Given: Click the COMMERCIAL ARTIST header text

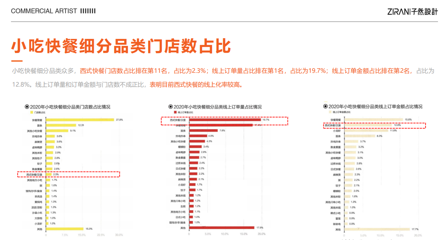Looking at the screenshot, I should point(44,11).
